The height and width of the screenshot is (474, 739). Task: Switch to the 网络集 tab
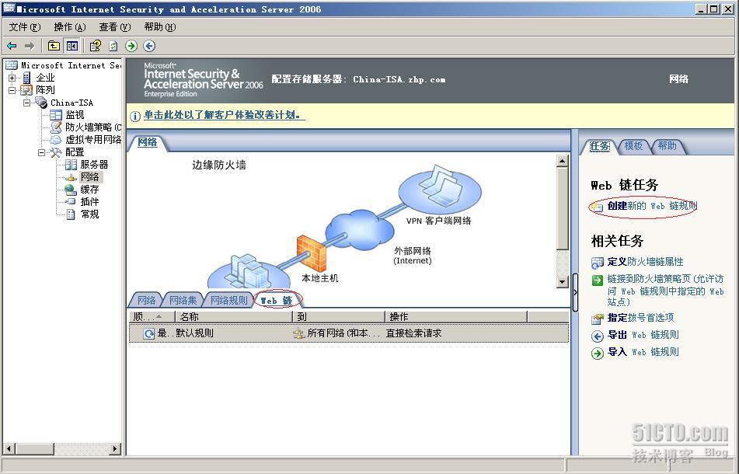point(183,300)
